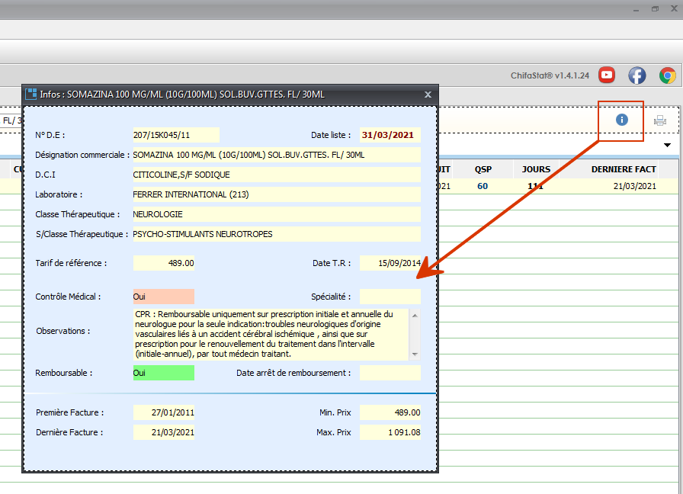
Task: Click the blue product info icon
Action: coord(621,120)
